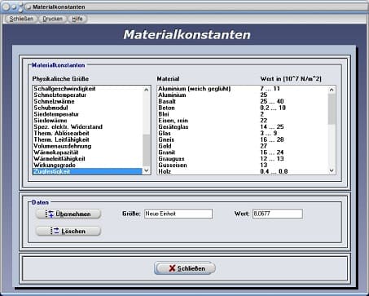Select Wärmekapazität in the list
This screenshot has height=296, width=369.
[87, 152]
